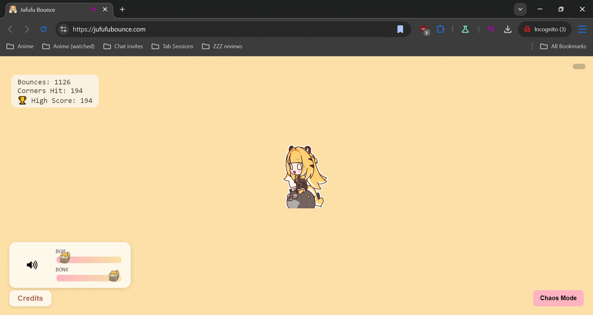Activate Chaos Mode
The height and width of the screenshot is (315, 593).
click(x=558, y=298)
